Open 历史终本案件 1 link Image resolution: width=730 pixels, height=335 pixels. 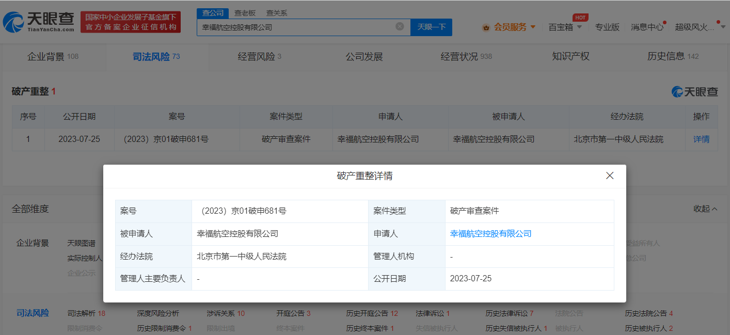point(370,328)
